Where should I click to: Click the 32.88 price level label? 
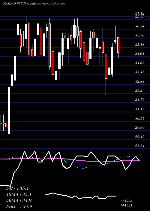(140, 81)
